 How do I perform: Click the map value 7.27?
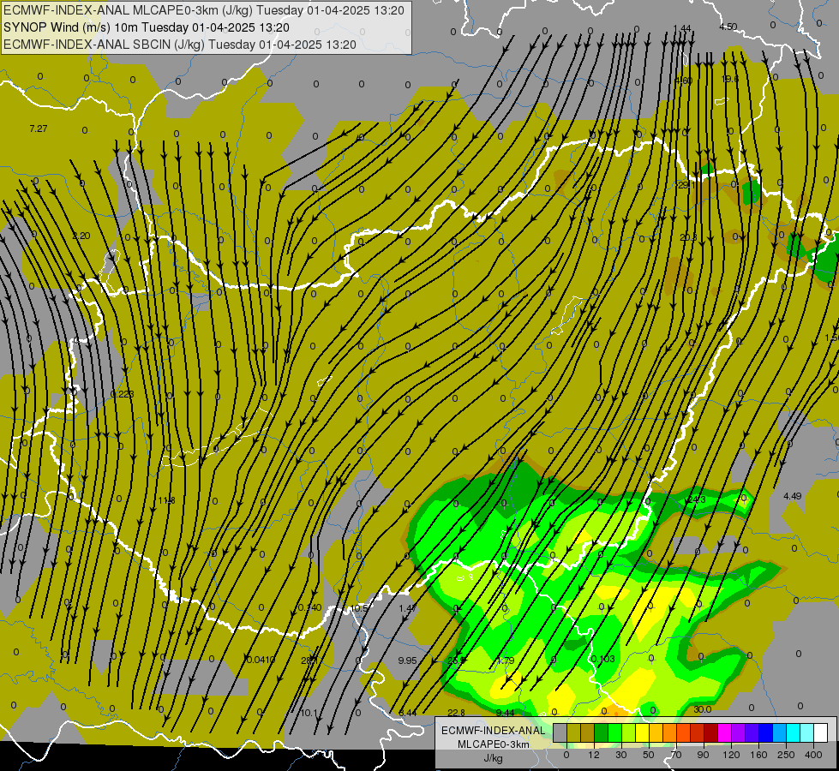39,128
